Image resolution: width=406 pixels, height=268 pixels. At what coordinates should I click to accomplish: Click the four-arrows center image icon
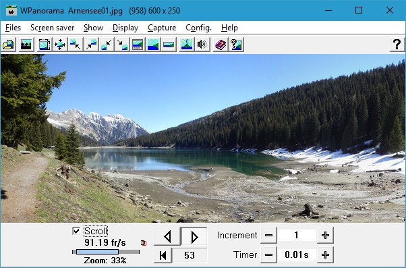pyautogui.click(x=60, y=45)
